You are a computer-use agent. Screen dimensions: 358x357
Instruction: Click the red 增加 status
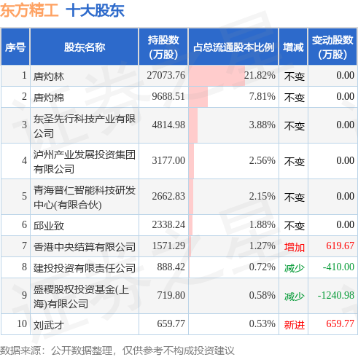point(295,247)
